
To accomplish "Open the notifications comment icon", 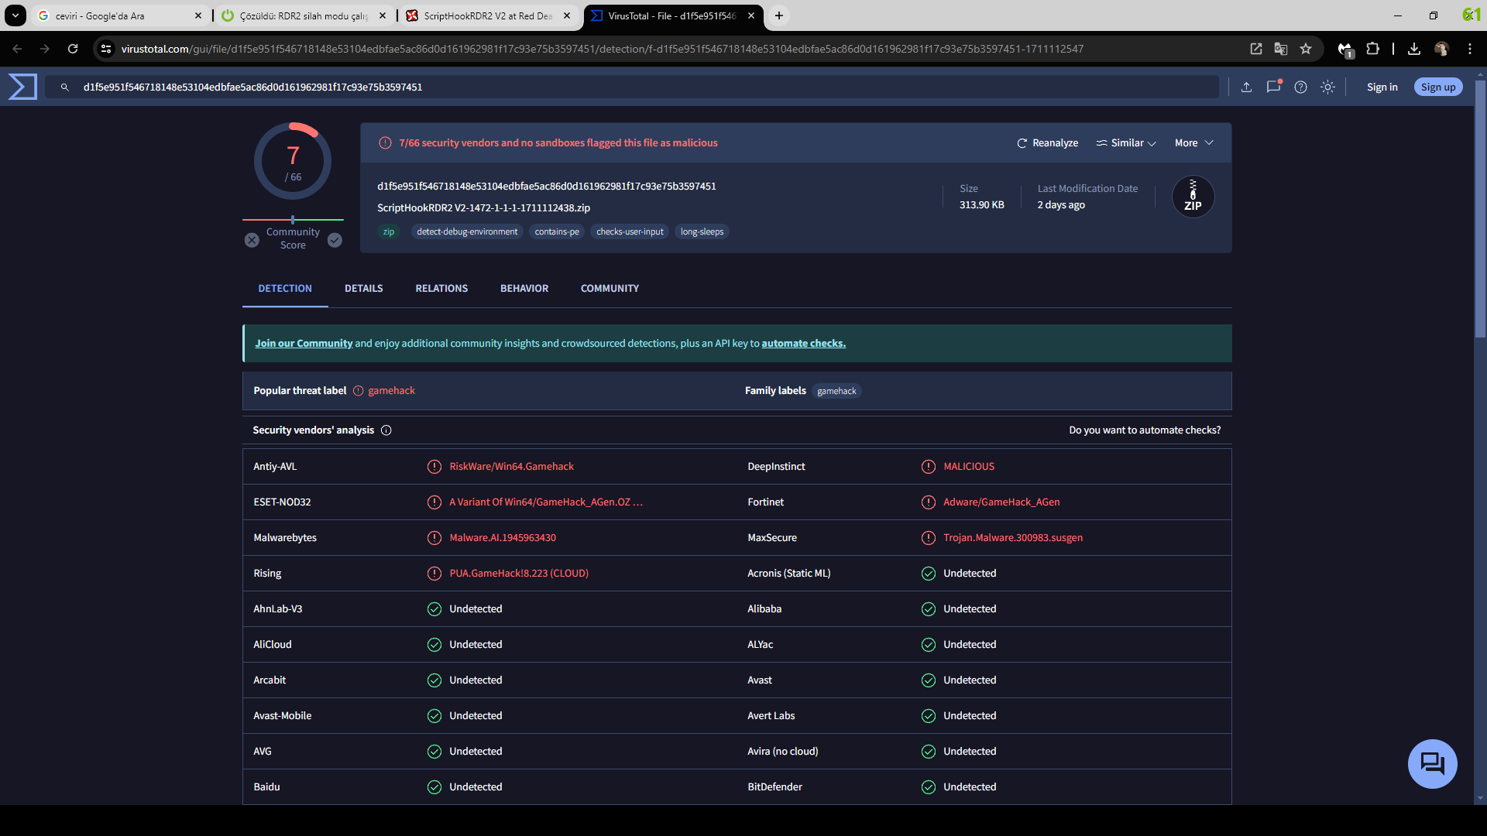I will click(x=1273, y=87).
